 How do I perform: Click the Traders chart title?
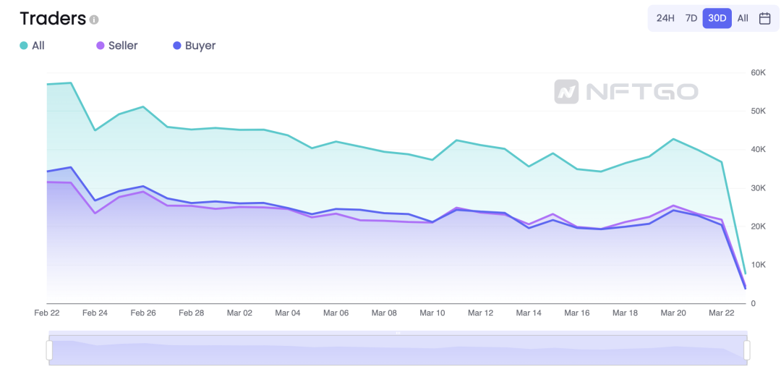pyautogui.click(x=54, y=18)
